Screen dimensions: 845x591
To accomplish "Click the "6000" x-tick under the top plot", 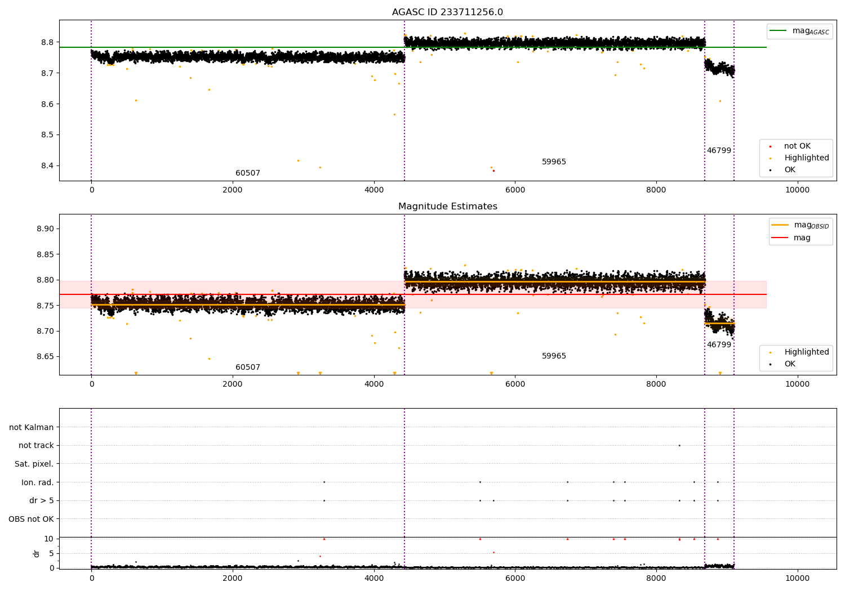I will (x=515, y=190).
